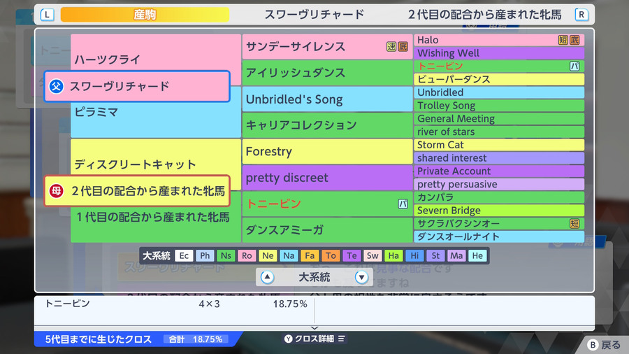Click the Ec lineage swatch
This screenshot has width=629, height=354.
coord(184,255)
